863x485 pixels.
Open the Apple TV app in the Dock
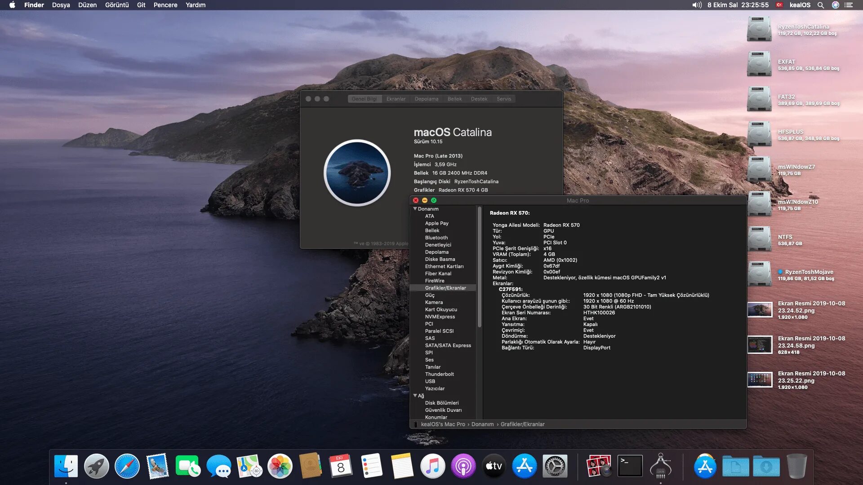coord(494,466)
